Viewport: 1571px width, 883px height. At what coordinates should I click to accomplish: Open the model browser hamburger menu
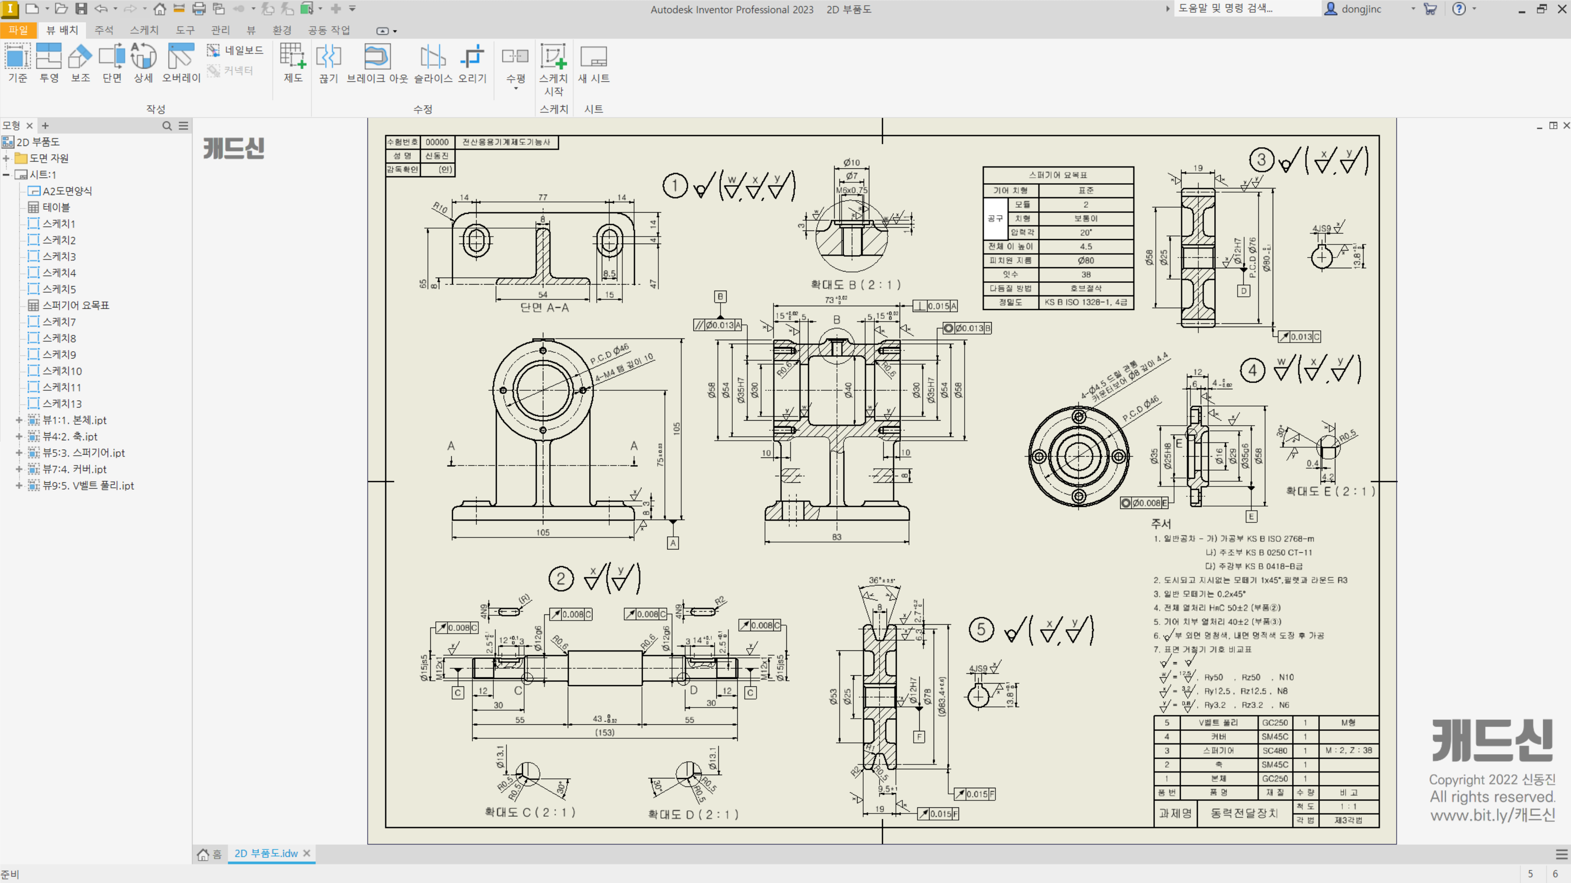tap(184, 126)
